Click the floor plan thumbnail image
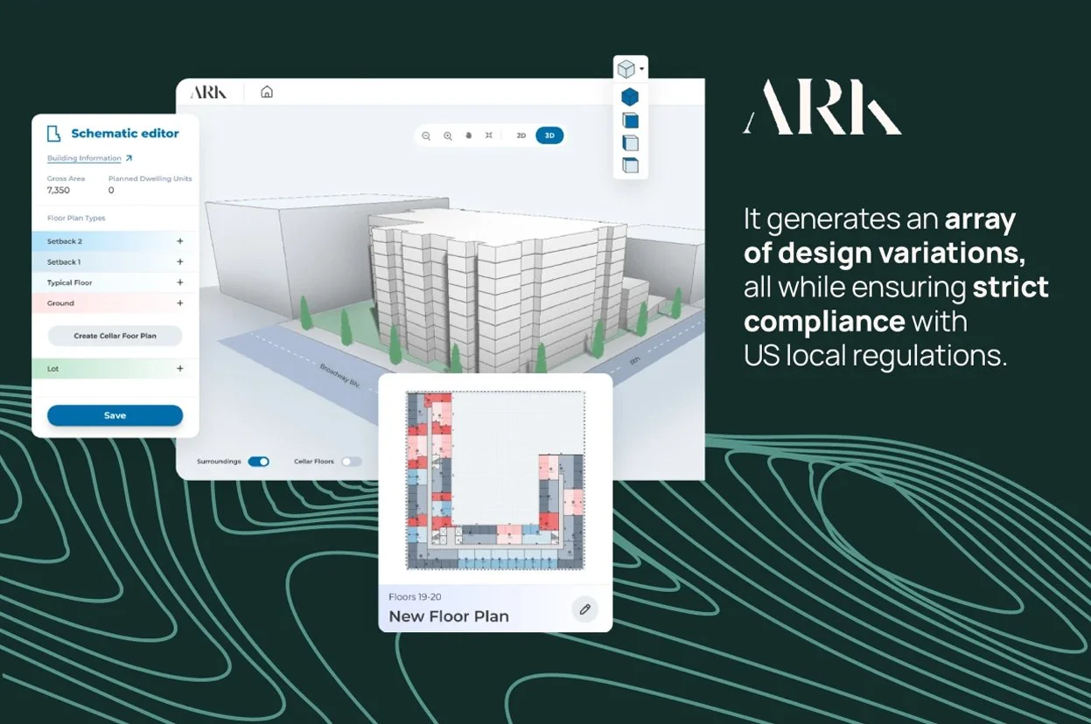Image resolution: width=1091 pixels, height=724 pixels. click(495, 480)
